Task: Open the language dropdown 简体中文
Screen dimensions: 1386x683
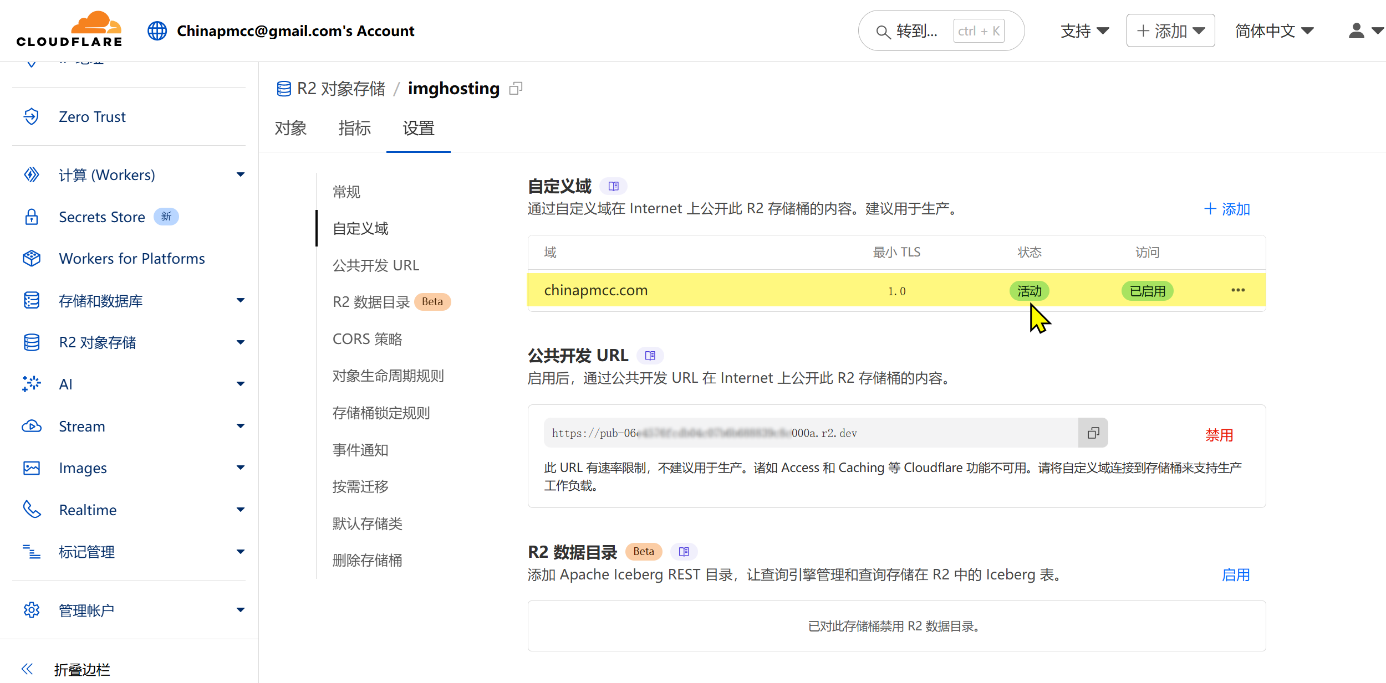Action: coord(1274,31)
